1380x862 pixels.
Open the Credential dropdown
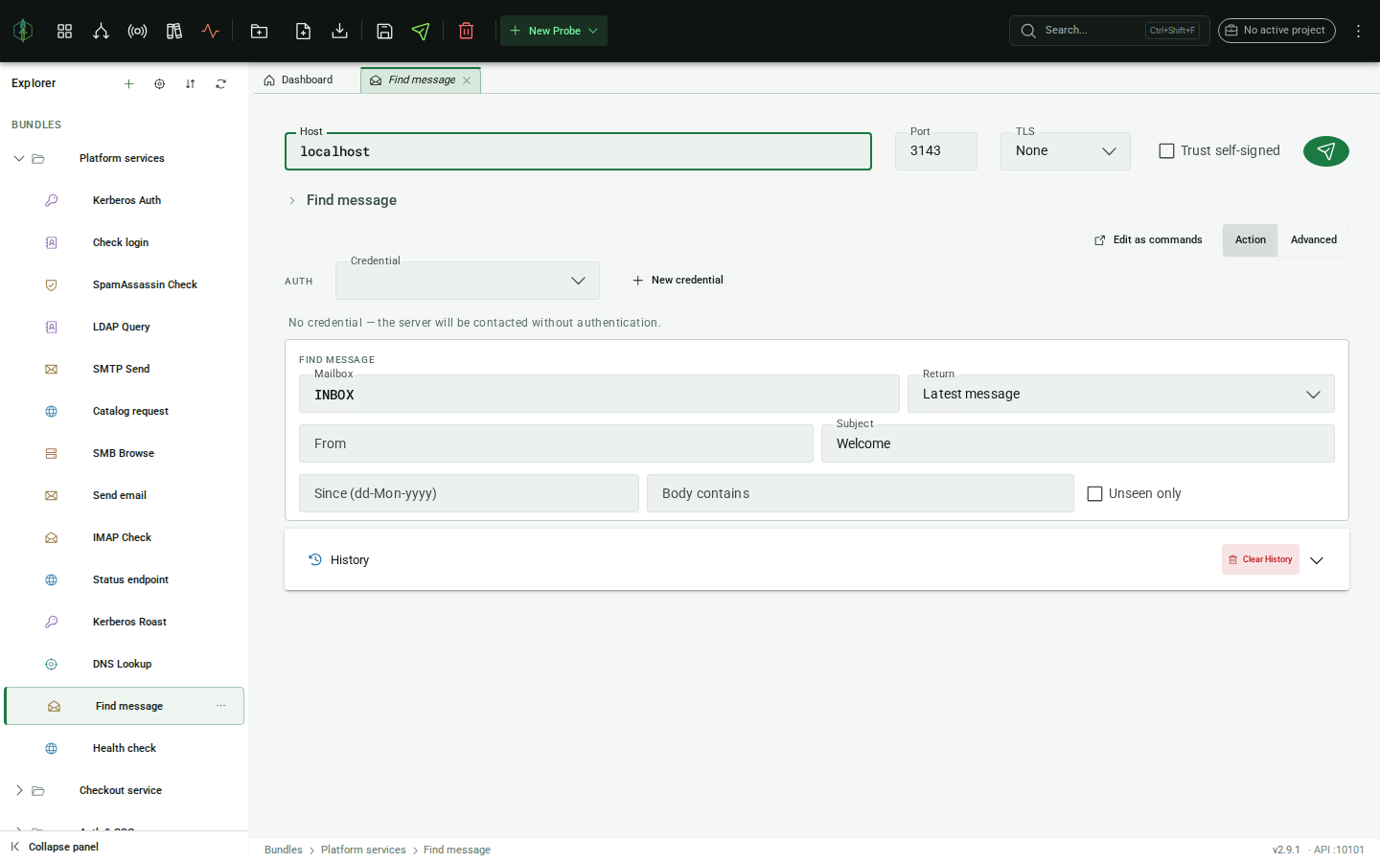point(468,281)
